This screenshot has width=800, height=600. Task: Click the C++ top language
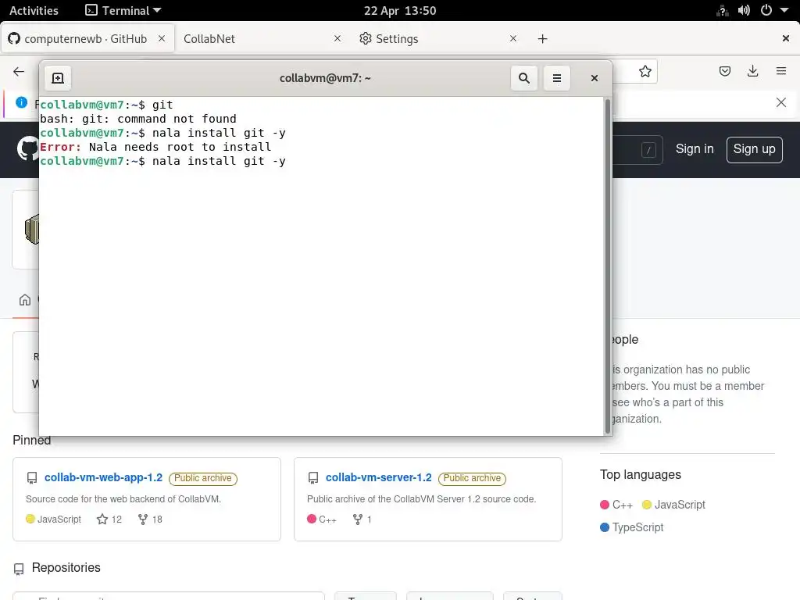[x=616, y=505]
